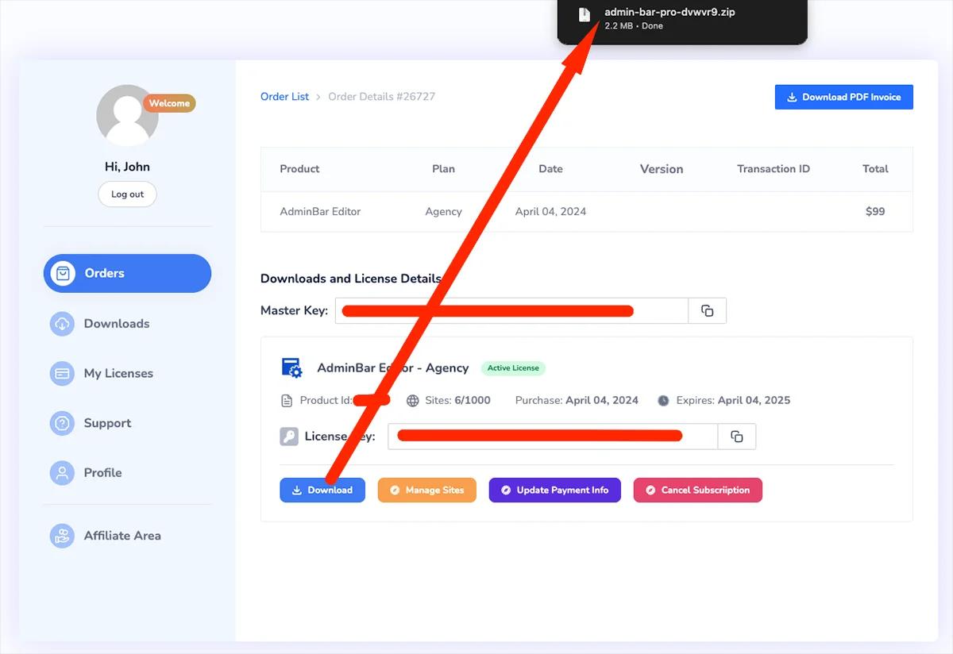Select the Orders icon in the sidebar
Screen dimensions: 953x654
(62, 273)
